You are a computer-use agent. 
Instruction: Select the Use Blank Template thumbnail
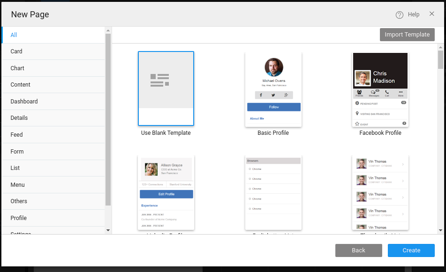coord(166,88)
